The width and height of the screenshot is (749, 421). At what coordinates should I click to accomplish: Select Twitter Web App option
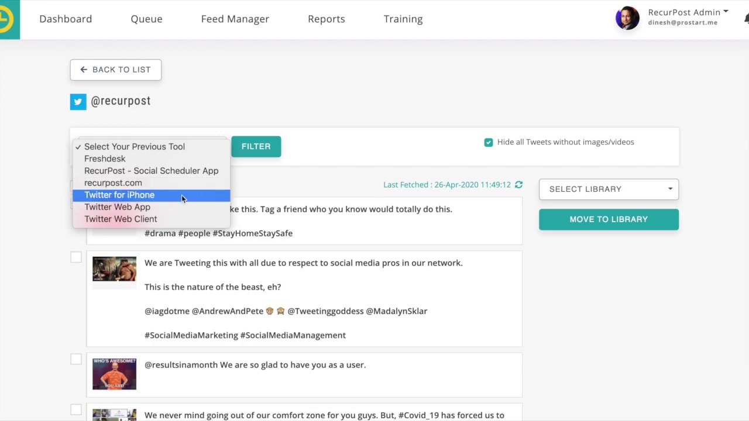pyautogui.click(x=152, y=207)
